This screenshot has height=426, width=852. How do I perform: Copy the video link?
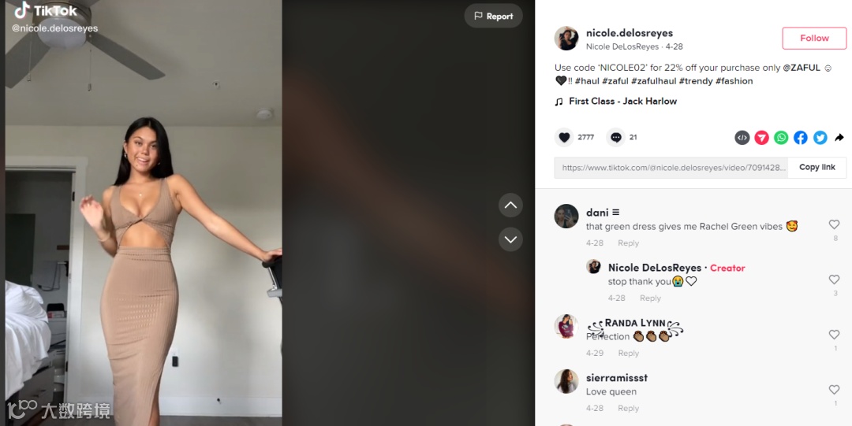816,167
